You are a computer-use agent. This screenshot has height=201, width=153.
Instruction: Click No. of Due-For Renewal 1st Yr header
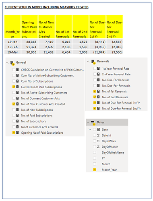coord(97,27)
